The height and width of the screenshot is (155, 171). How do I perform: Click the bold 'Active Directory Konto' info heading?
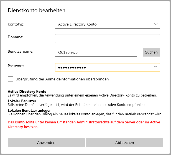(27, 92)
